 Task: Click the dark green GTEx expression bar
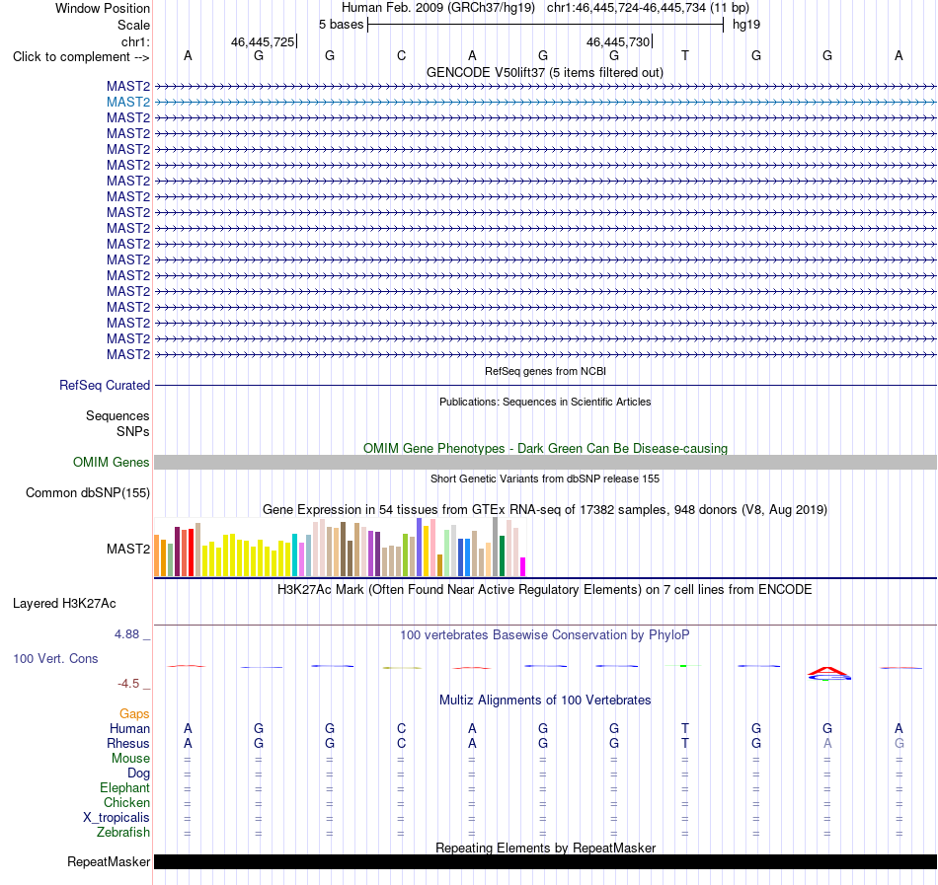tap(502, 555)
